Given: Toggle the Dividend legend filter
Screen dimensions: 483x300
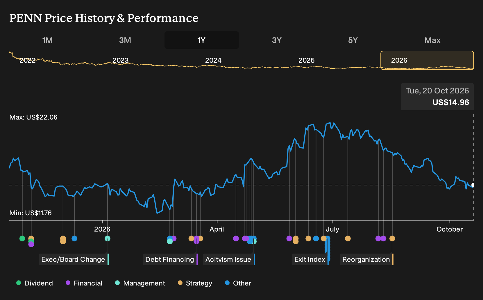Looking at the screenshot, I should point(35,283).
